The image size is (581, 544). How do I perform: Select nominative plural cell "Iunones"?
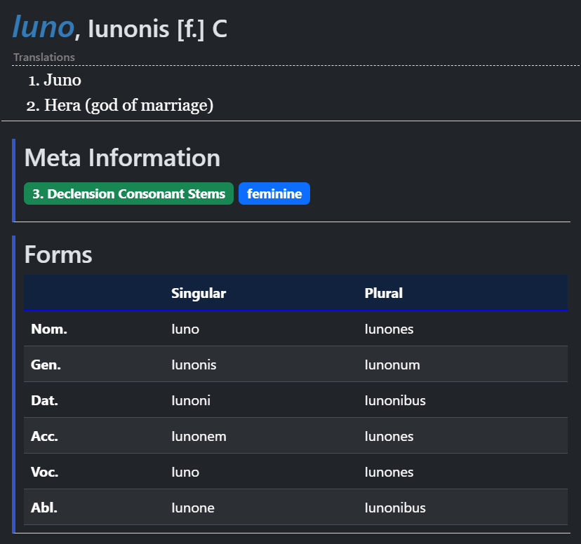389,329
